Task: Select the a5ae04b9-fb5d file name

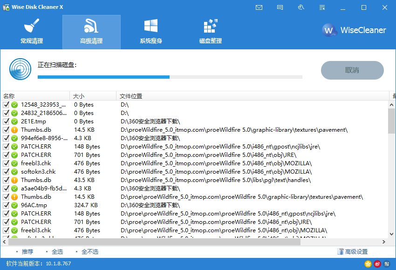Action: pyautogui.click(x=44, y=189)
